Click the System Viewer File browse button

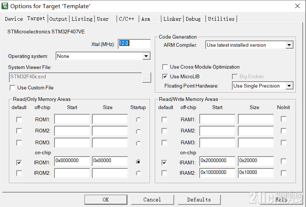pos(147,78)
